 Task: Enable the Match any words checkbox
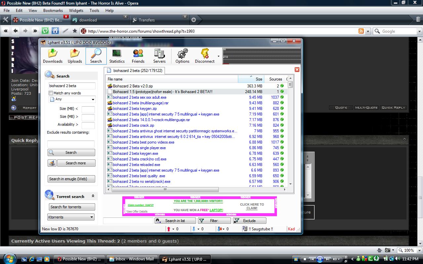(51, 93)
